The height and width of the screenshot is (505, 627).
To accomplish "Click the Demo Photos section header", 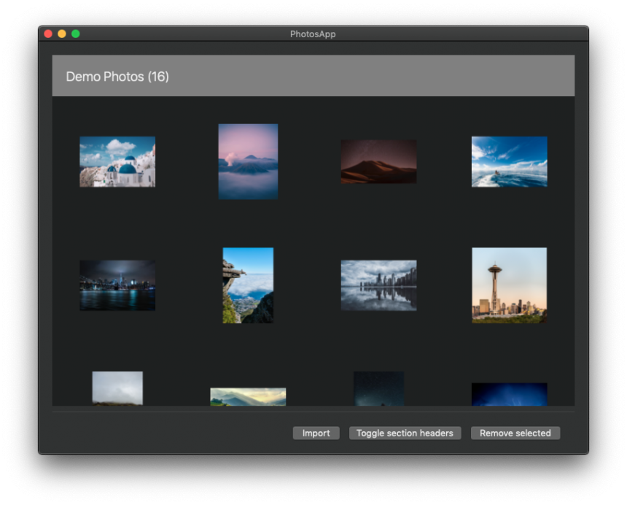I will 313,75.
